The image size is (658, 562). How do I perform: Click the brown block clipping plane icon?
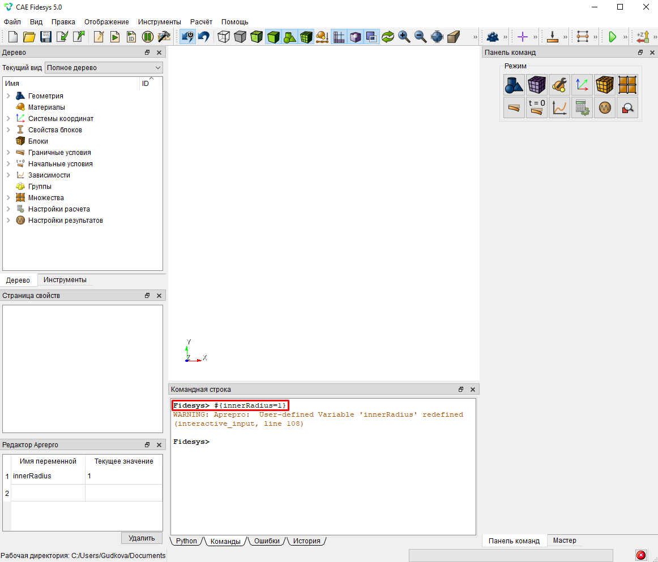(x=454, y=37)
